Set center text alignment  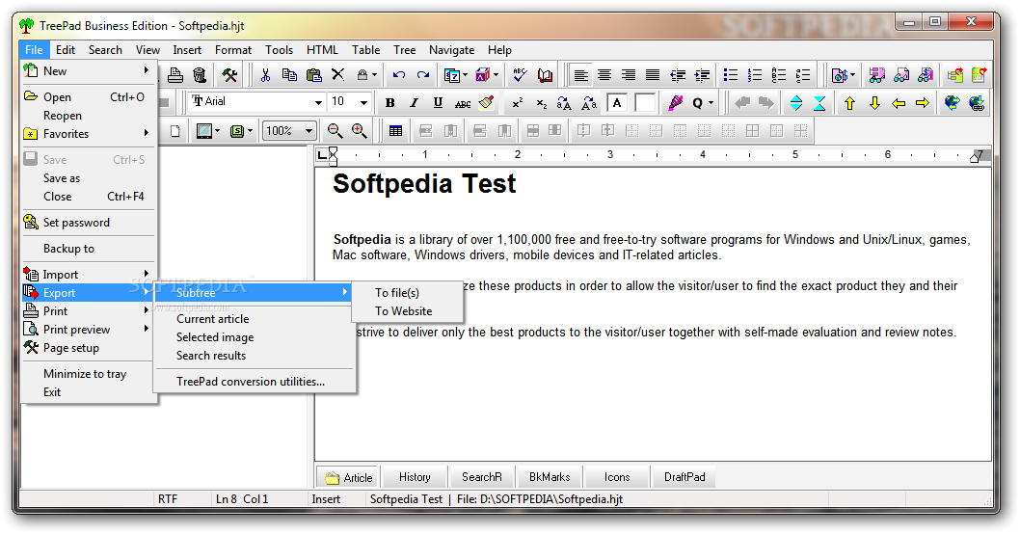point(604,75)
